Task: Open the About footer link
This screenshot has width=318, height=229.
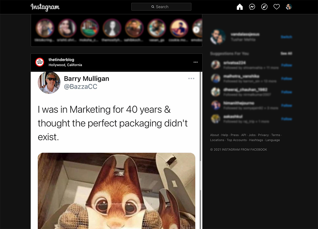Action: pyautogui.click(x=214, y=135)
